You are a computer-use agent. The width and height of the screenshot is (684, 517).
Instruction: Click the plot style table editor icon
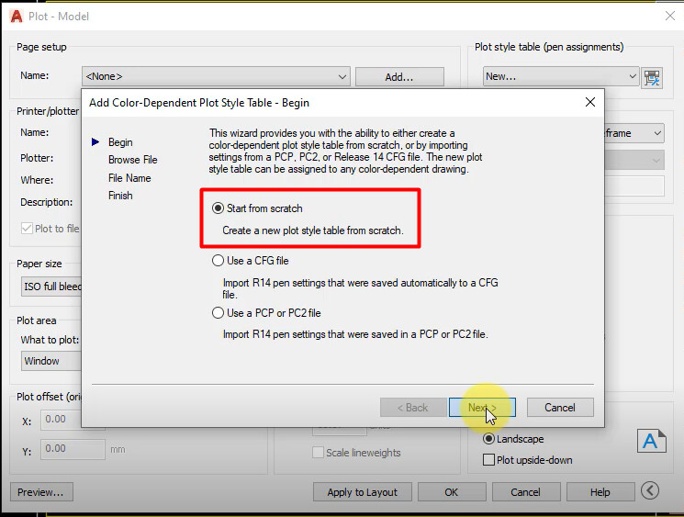pyautogui.click(x=653, y=77)
